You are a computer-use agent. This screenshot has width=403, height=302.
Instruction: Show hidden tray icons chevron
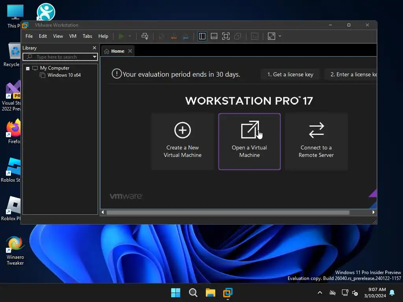point(320,293)
